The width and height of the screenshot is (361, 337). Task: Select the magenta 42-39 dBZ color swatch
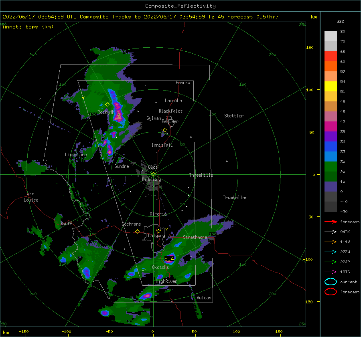(x=331, y=127)
